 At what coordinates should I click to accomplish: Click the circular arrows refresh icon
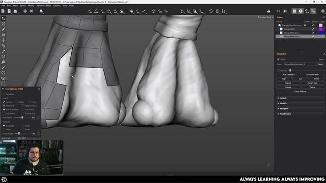(x=211, y=11)
